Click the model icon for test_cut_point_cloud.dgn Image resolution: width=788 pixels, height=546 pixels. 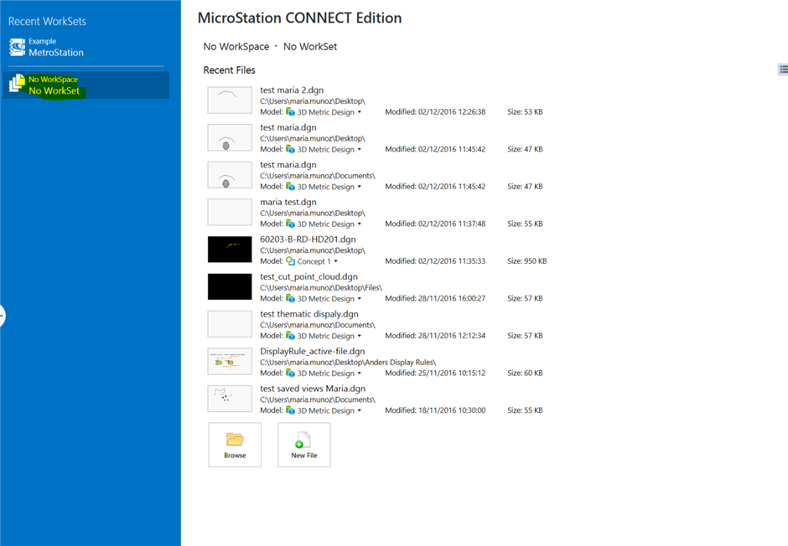coord(291,298)
